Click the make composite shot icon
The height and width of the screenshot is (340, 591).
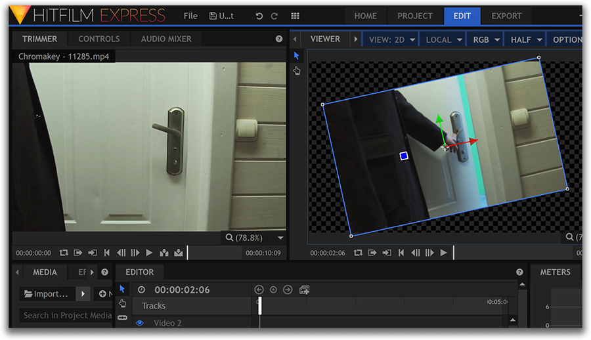pos(304,290)
